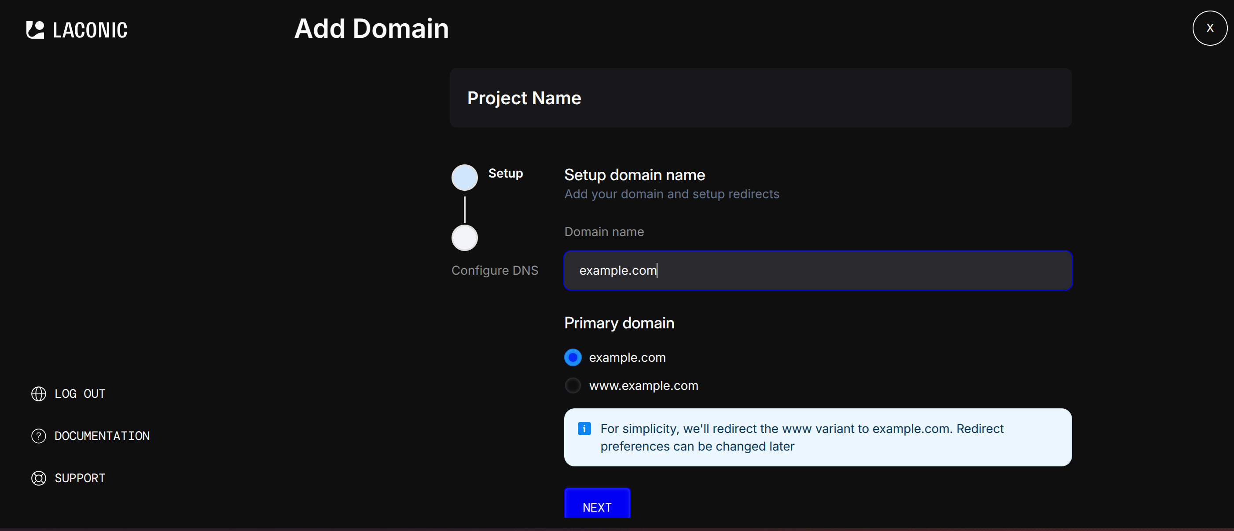This screenshot has height=531, width=1234.
Task: Click the Laconic logo icon
Action: (35, 29)
